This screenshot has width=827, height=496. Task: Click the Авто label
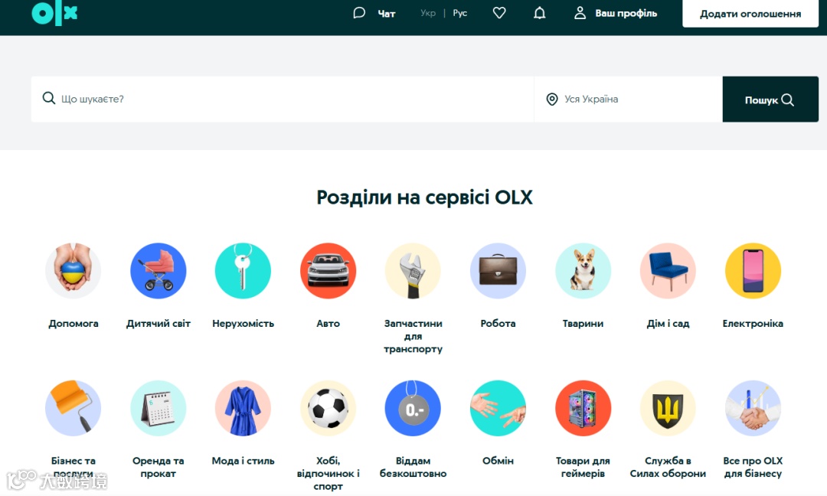click(x=328, y=324)
